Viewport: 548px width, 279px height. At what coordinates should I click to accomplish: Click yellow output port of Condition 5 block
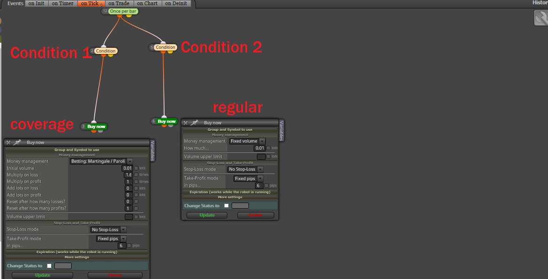pos(170,52)
